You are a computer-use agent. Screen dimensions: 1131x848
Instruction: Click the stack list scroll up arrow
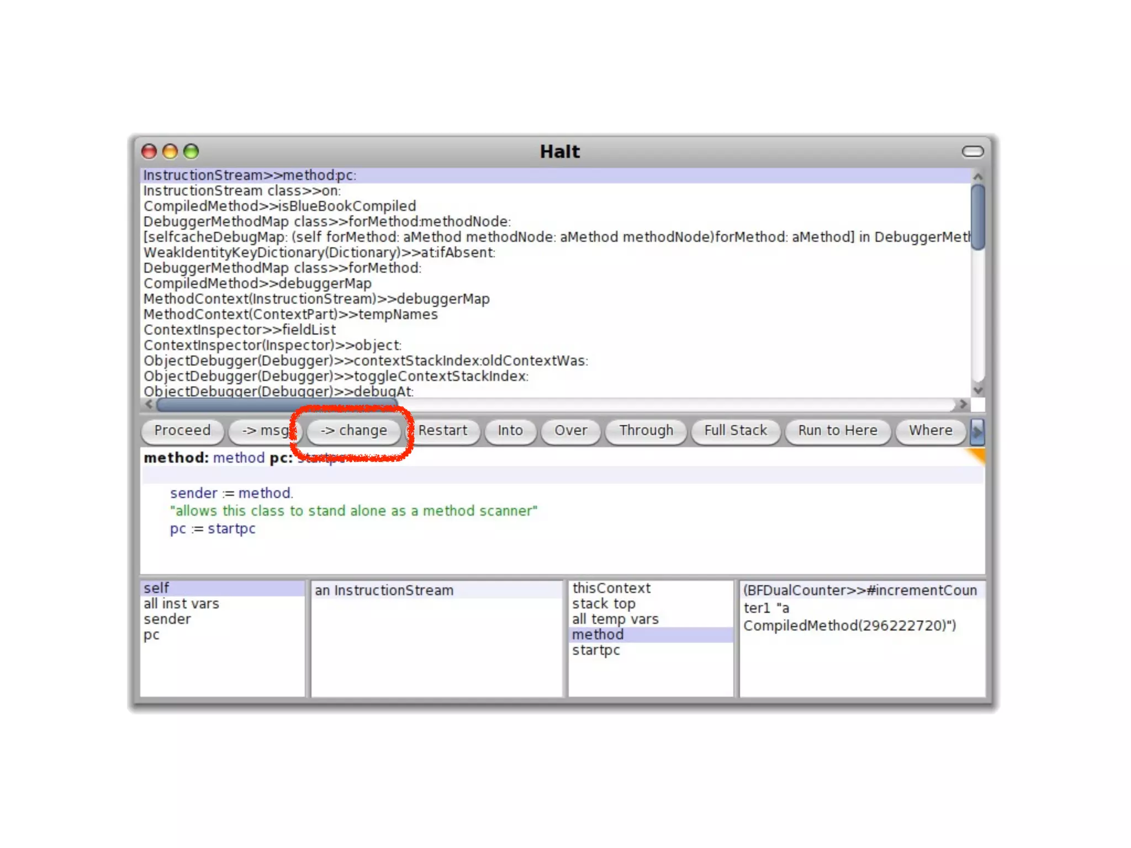click(977, 177)
